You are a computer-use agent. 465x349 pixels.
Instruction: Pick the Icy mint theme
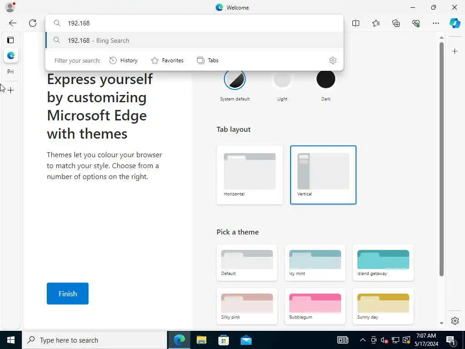coord(315,263)
